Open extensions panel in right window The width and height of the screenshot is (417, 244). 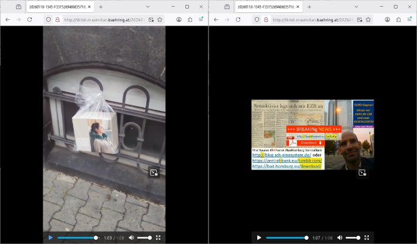click(x=398, y=20)
